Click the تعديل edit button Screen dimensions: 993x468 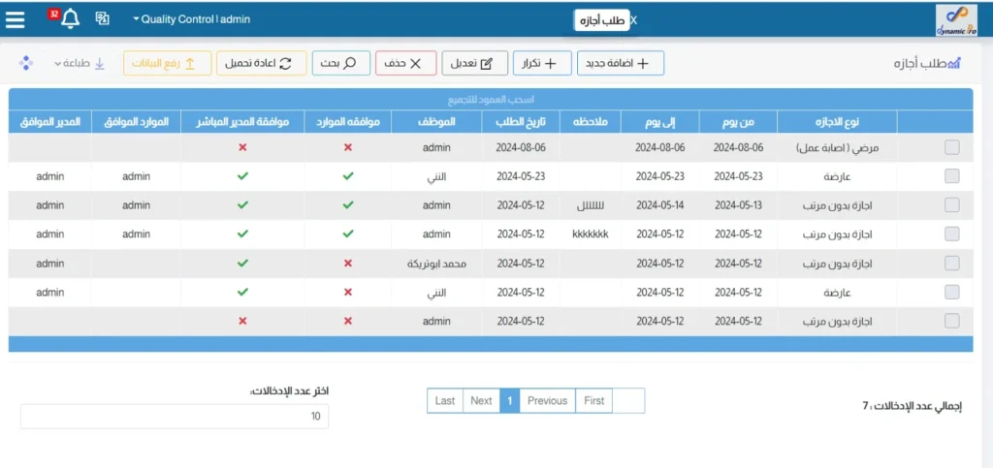tap(474, 63)
